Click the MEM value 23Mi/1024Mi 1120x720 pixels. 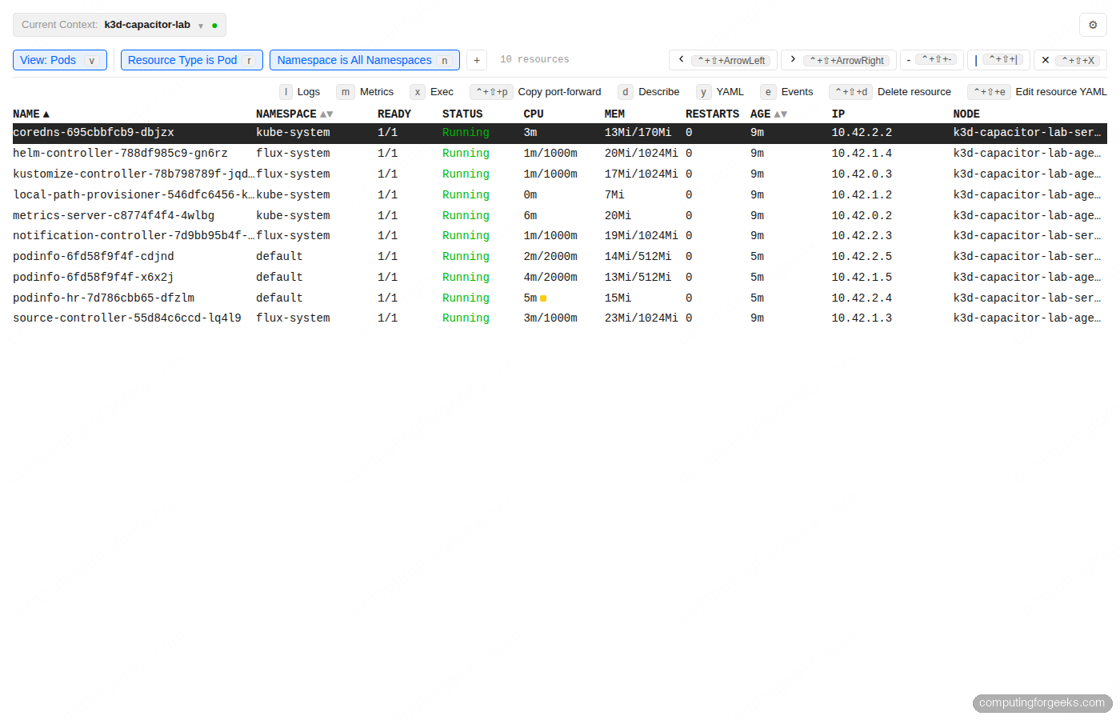click(x=641, y=318)
